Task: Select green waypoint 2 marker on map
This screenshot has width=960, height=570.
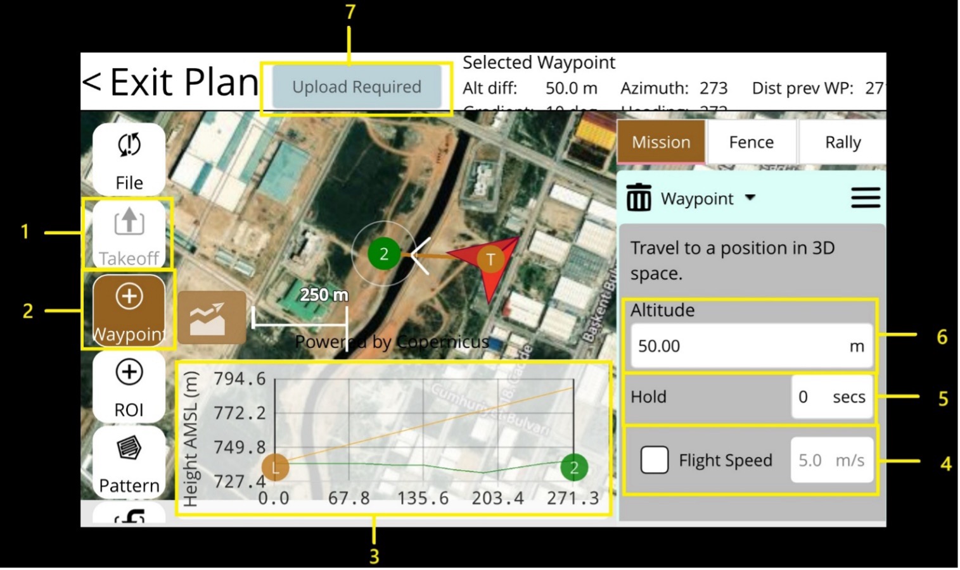Action: click(383, 254)
